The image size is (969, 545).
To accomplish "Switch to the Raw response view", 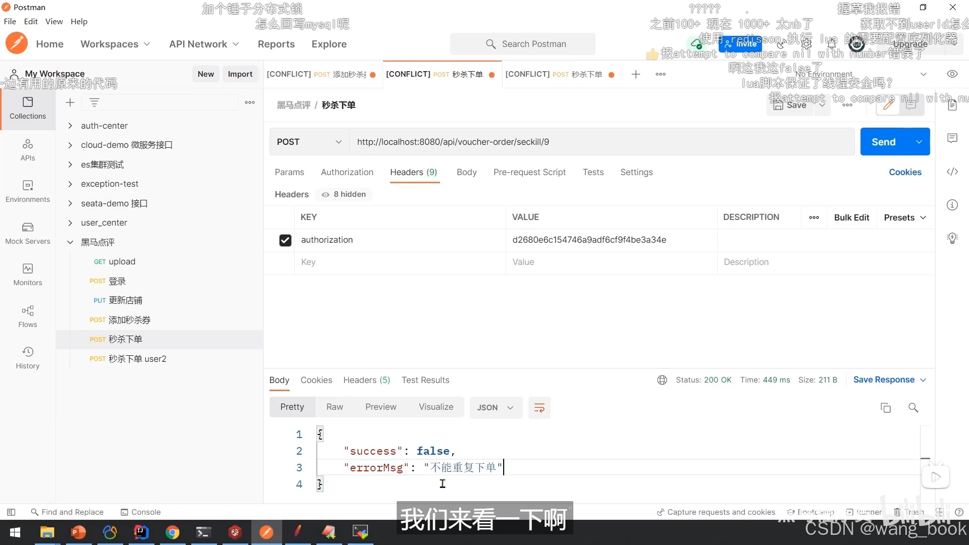I will pyautogui.click(x=334, y=407).
